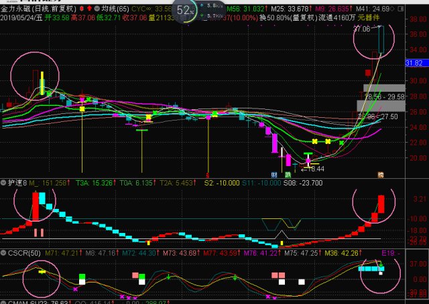The image size is (429, 304).
Task: Click the 财 marker below the candlesticks
Action: click(x=274, y=174)
